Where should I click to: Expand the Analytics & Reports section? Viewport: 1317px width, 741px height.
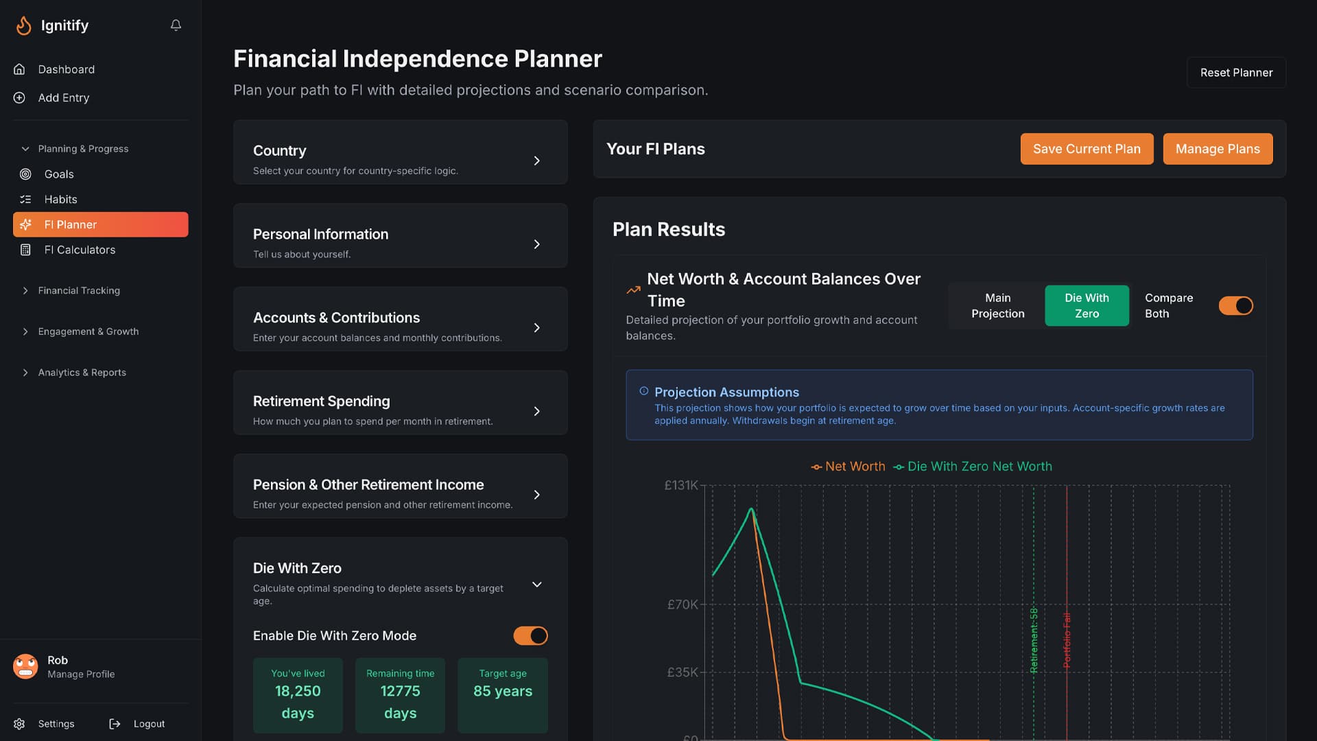click(x=25, y=373)
